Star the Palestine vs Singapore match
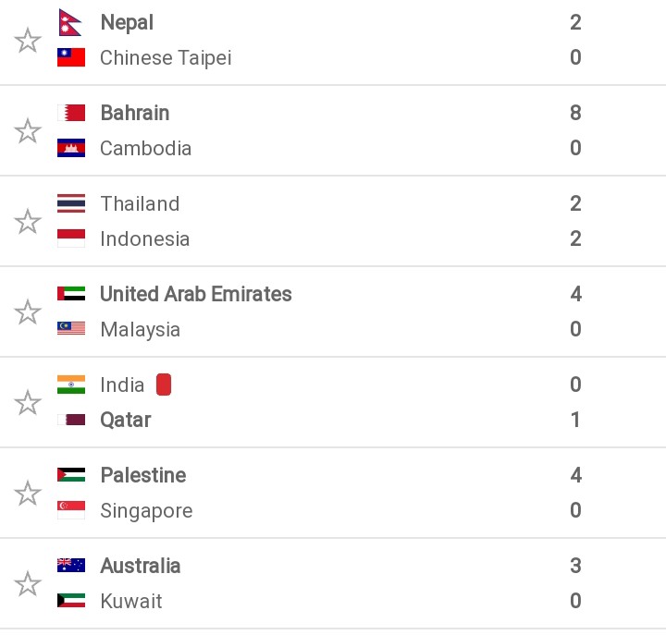Screen dimensions: 666x635 [x=28, y=493]
